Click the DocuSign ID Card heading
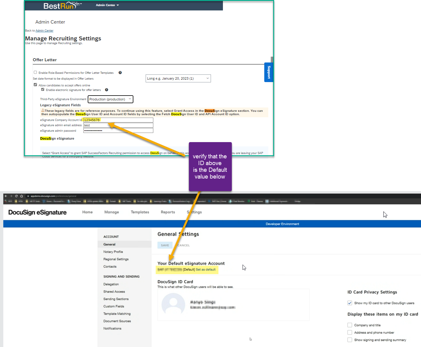This screenshot has width=421, height=347. point(175,282)
